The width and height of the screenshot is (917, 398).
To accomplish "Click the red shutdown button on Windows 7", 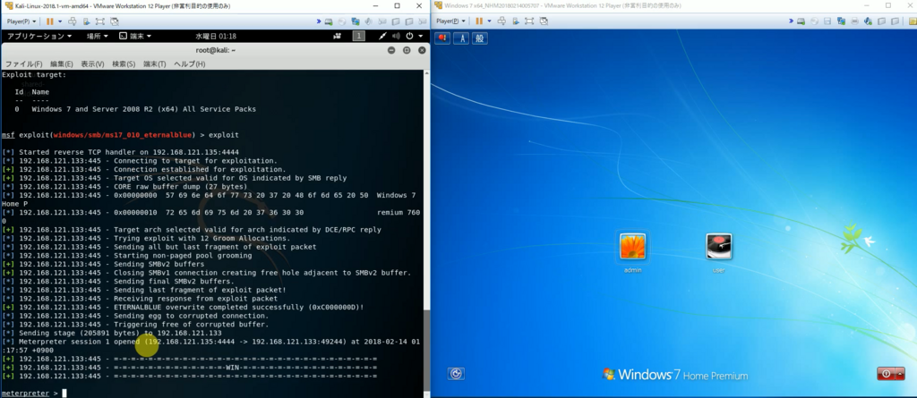I will [x=886, y=374].
